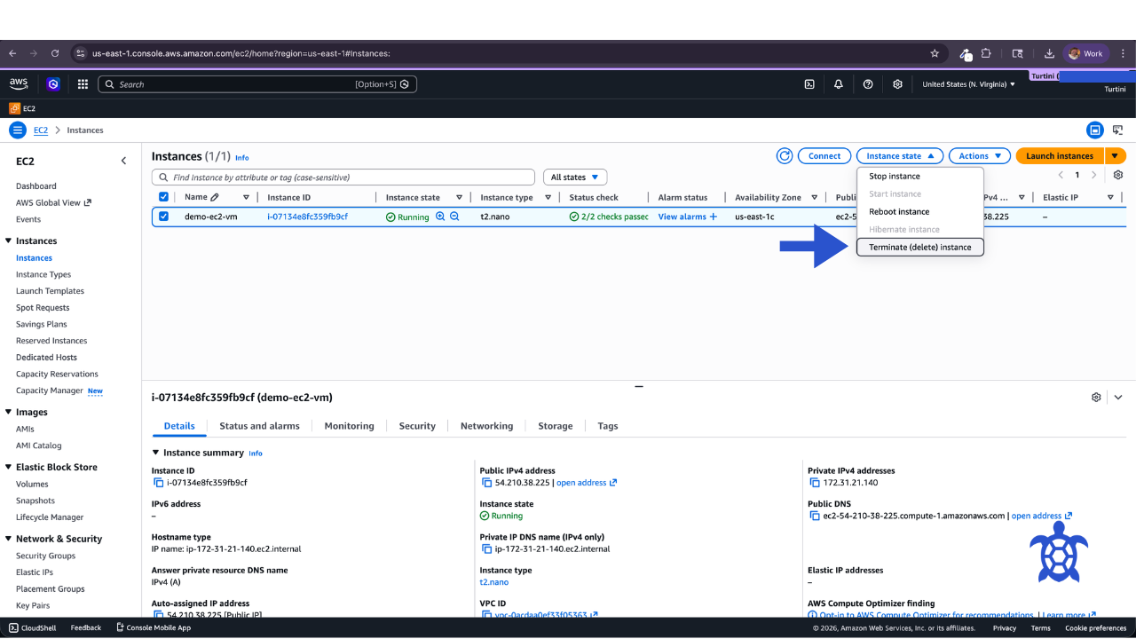Click the Connect button
This screenshot has height=639, width=1136.
tap(824, 156)
